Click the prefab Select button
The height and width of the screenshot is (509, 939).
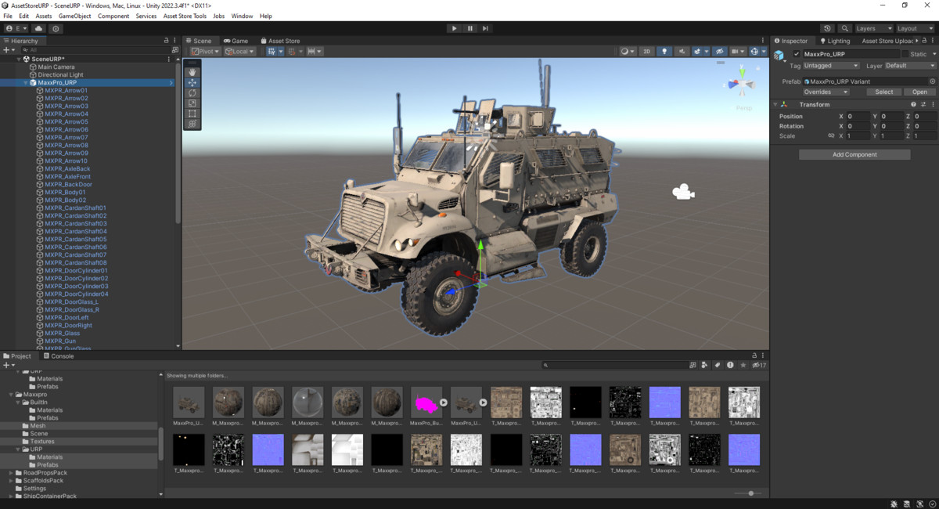pos(883,92)
